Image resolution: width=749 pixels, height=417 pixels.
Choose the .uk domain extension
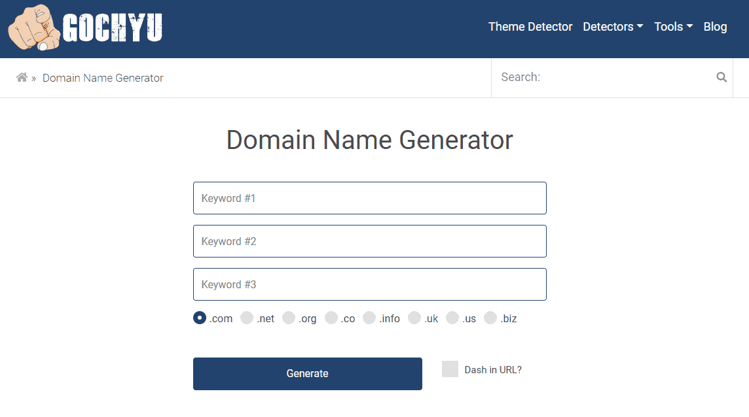(414, 318)
